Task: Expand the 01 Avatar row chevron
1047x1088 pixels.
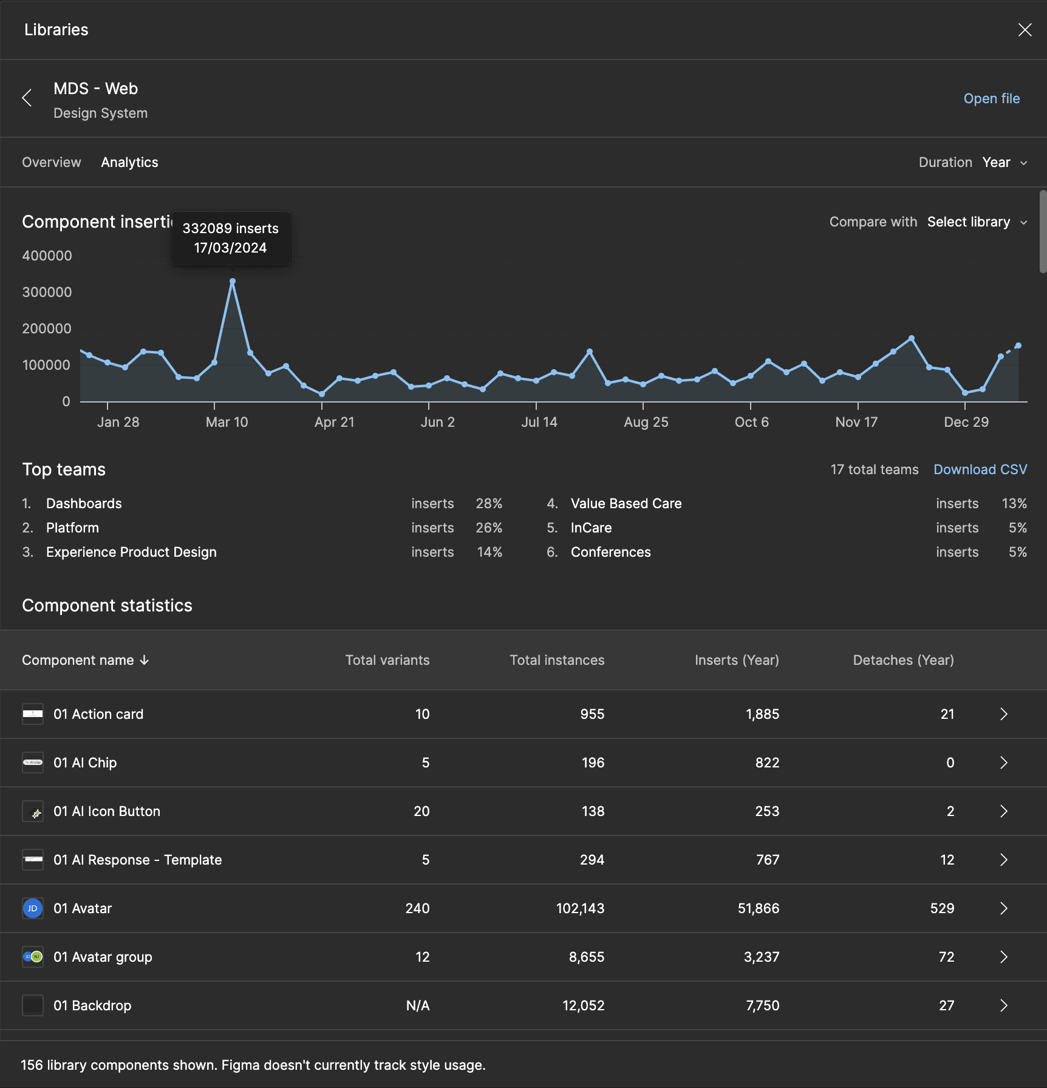Action: pyautogui.click(x=1003, y=908)
